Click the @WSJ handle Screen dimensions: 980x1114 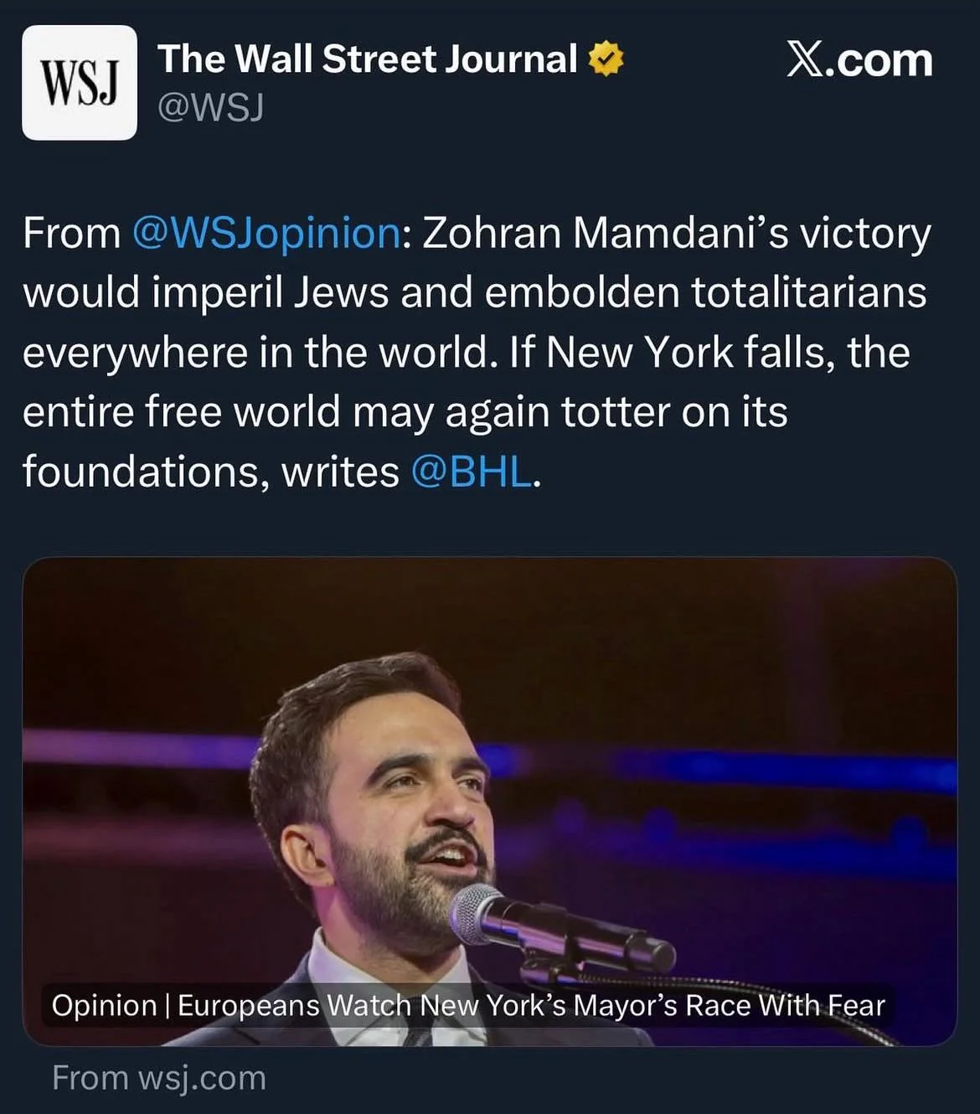tap(210, 107)
